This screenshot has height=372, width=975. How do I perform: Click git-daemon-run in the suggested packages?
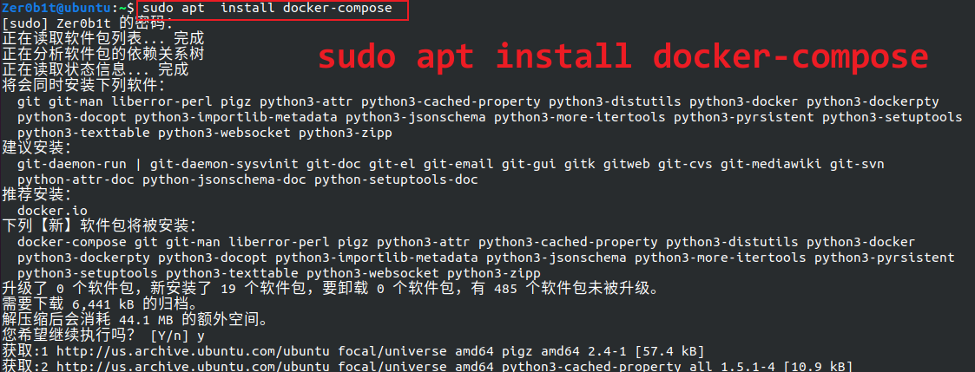pos(72,164)
